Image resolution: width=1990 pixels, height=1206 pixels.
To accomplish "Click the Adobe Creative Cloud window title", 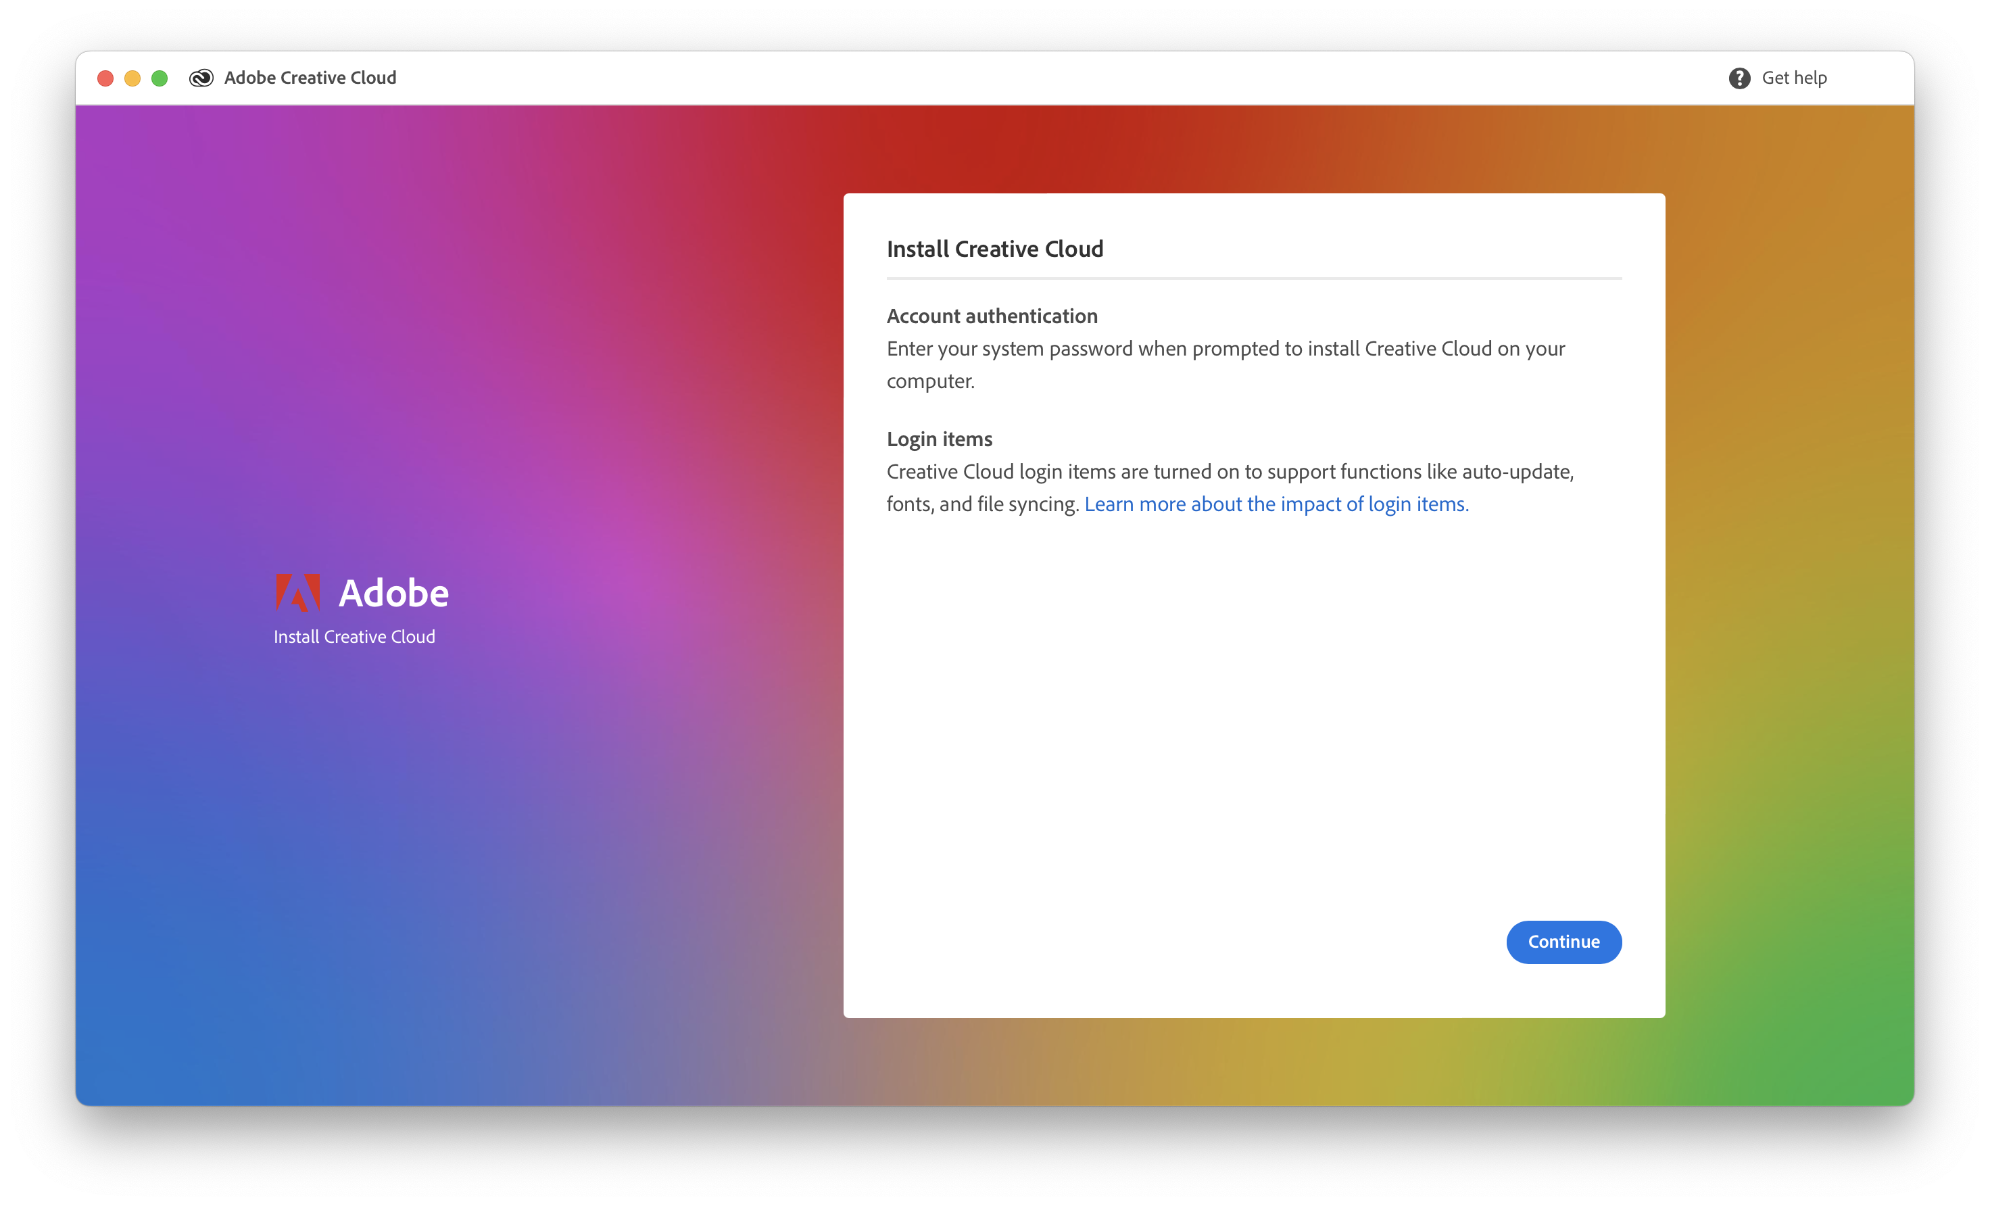I will coord(310,78).
